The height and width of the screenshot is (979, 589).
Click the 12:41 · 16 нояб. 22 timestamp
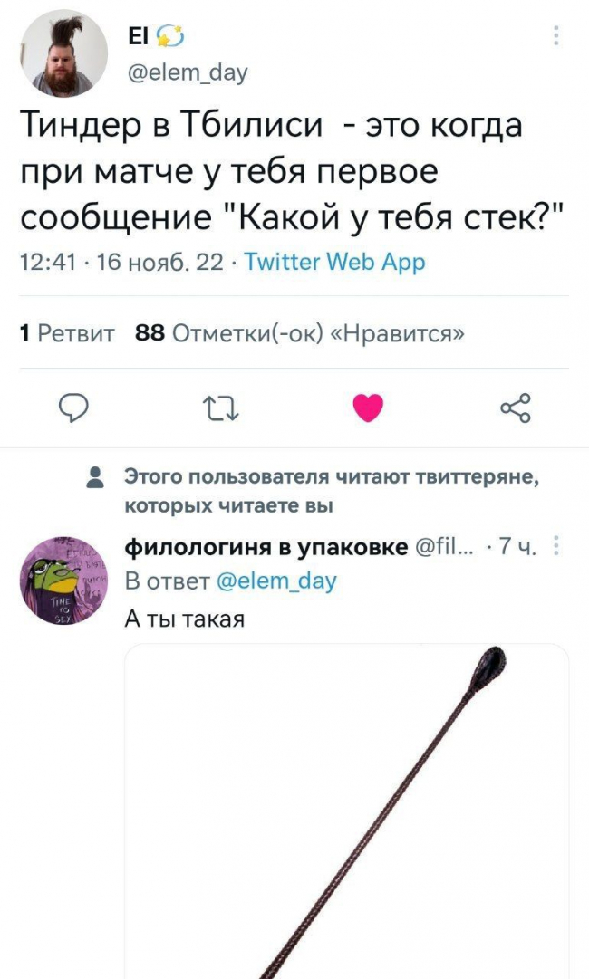pyautogui.click(x=121, y=263)
